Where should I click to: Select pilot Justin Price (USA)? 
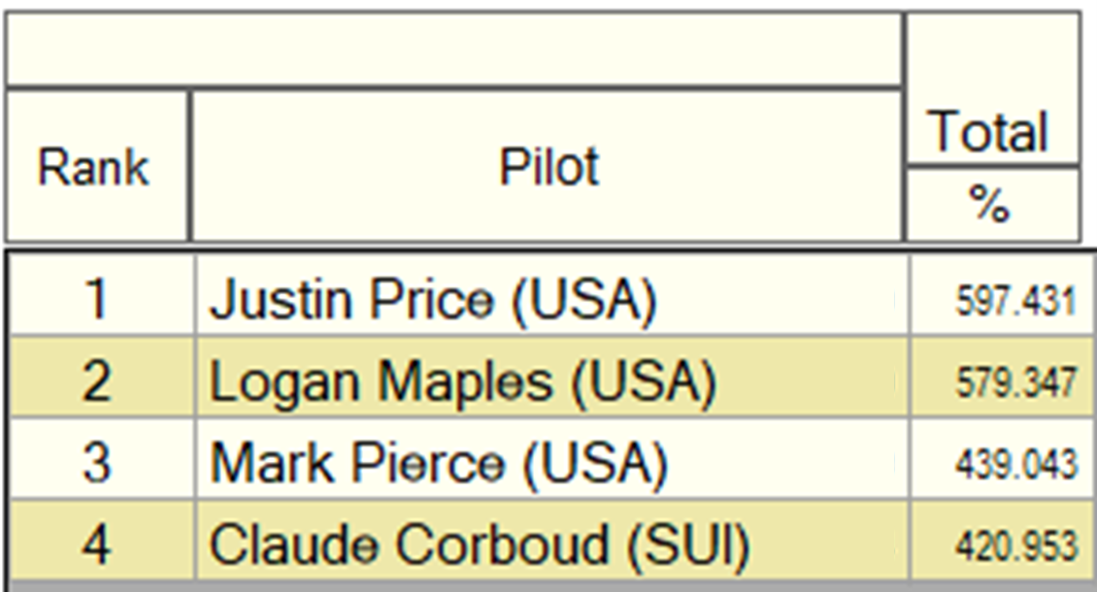(433, 300)
